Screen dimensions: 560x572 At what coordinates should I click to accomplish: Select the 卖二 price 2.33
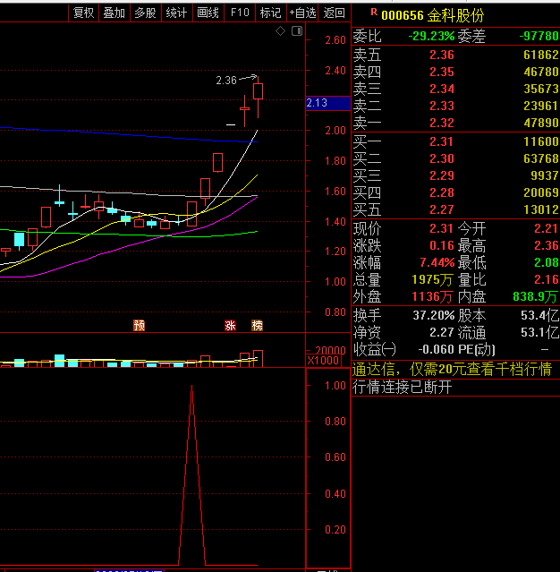pos(442,106)
